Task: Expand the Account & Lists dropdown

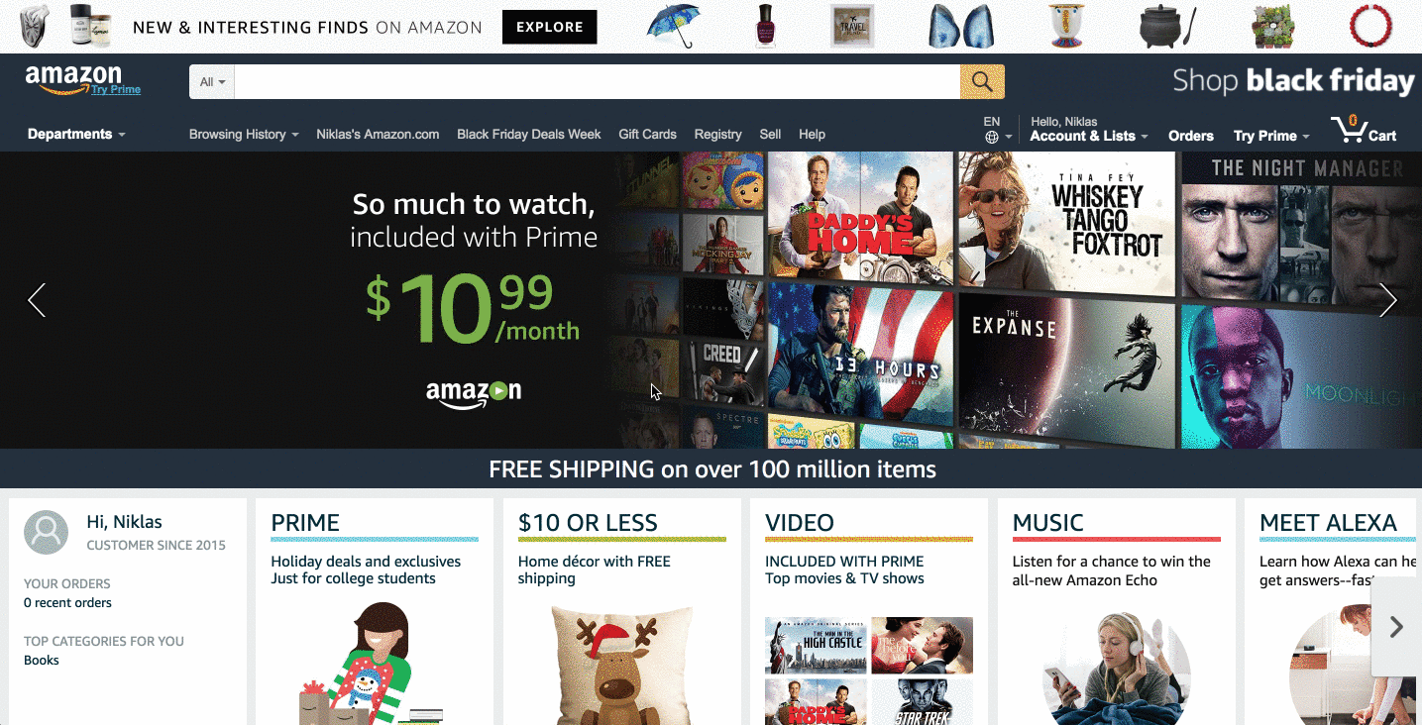Action: coord(1089,136)
